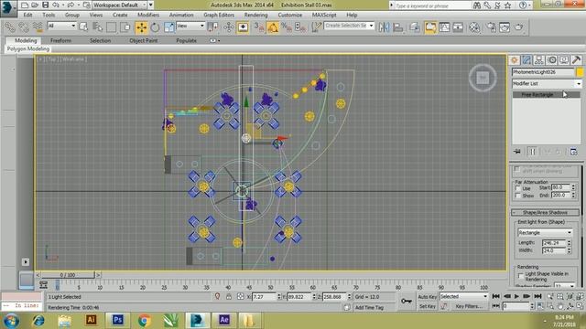This screenshot has height=329, width=586.
Task: Collapse the Shape/Area Shadows rollout
Action: tap(545, 212)
